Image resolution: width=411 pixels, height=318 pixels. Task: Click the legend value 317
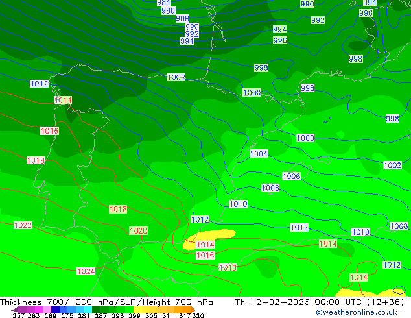185,315
